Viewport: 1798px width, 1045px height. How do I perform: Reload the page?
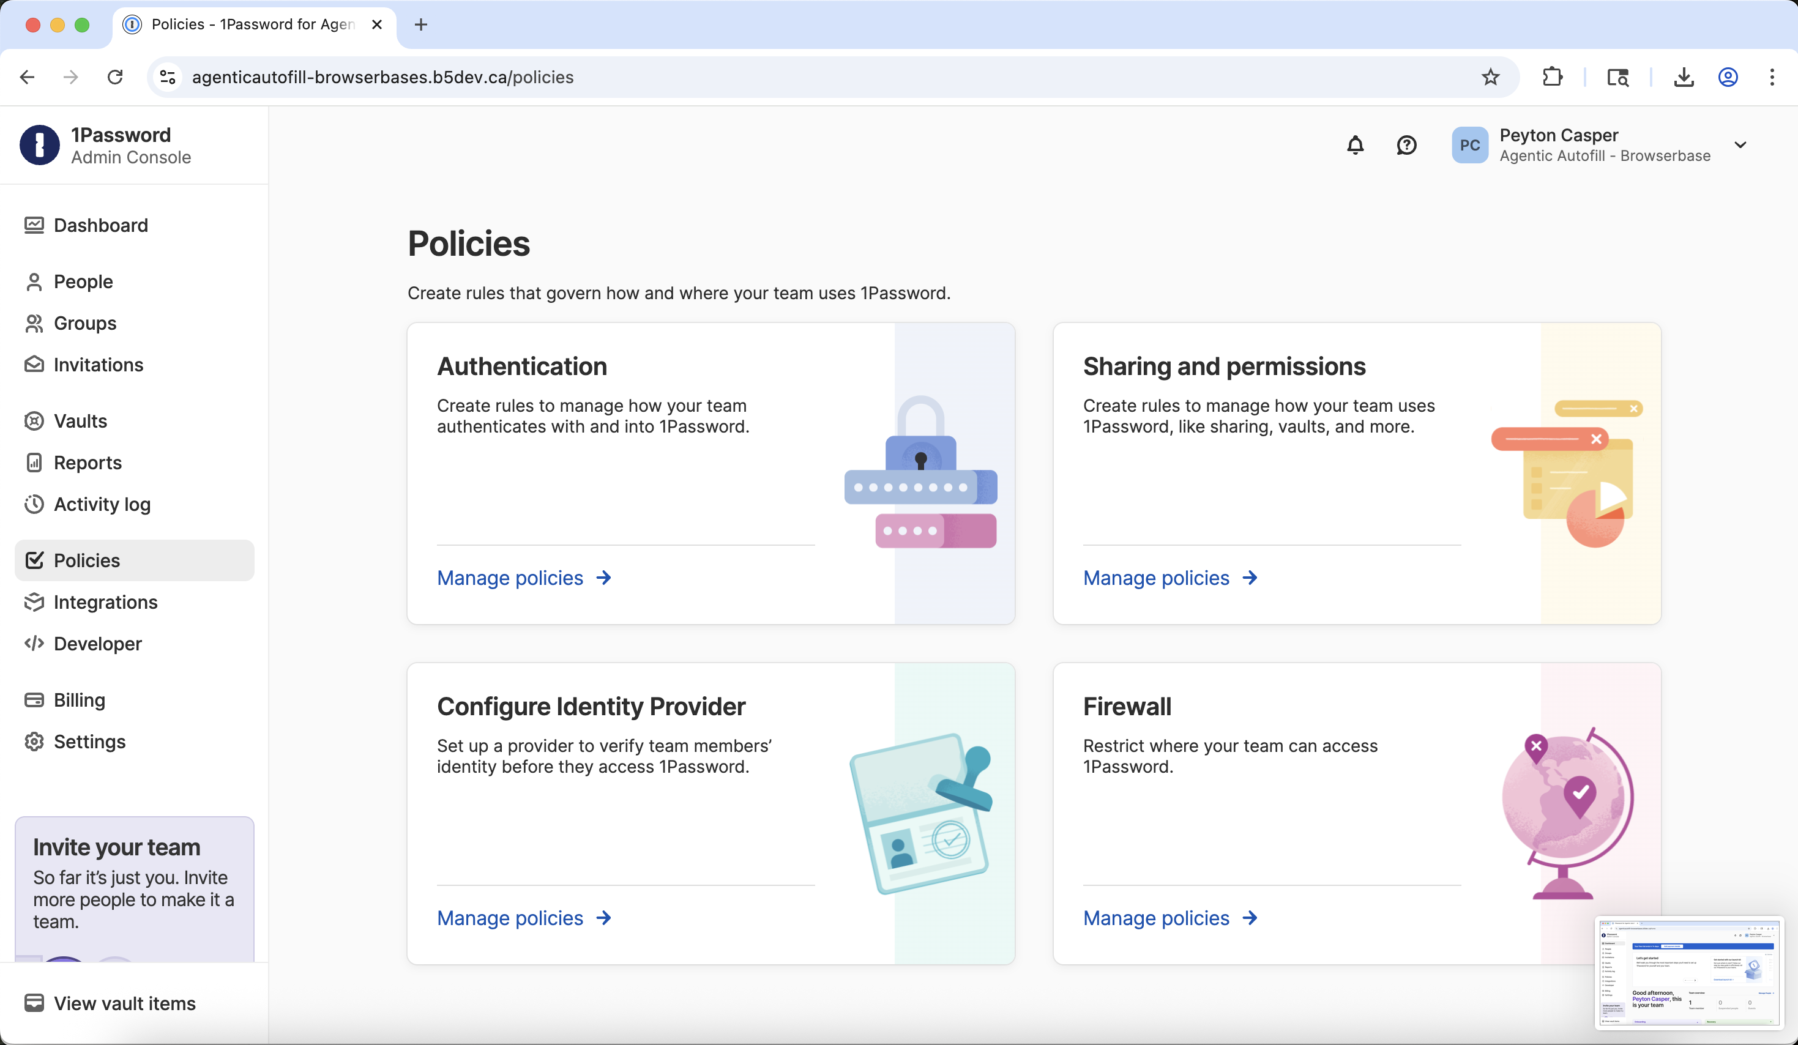click(115, 77)
